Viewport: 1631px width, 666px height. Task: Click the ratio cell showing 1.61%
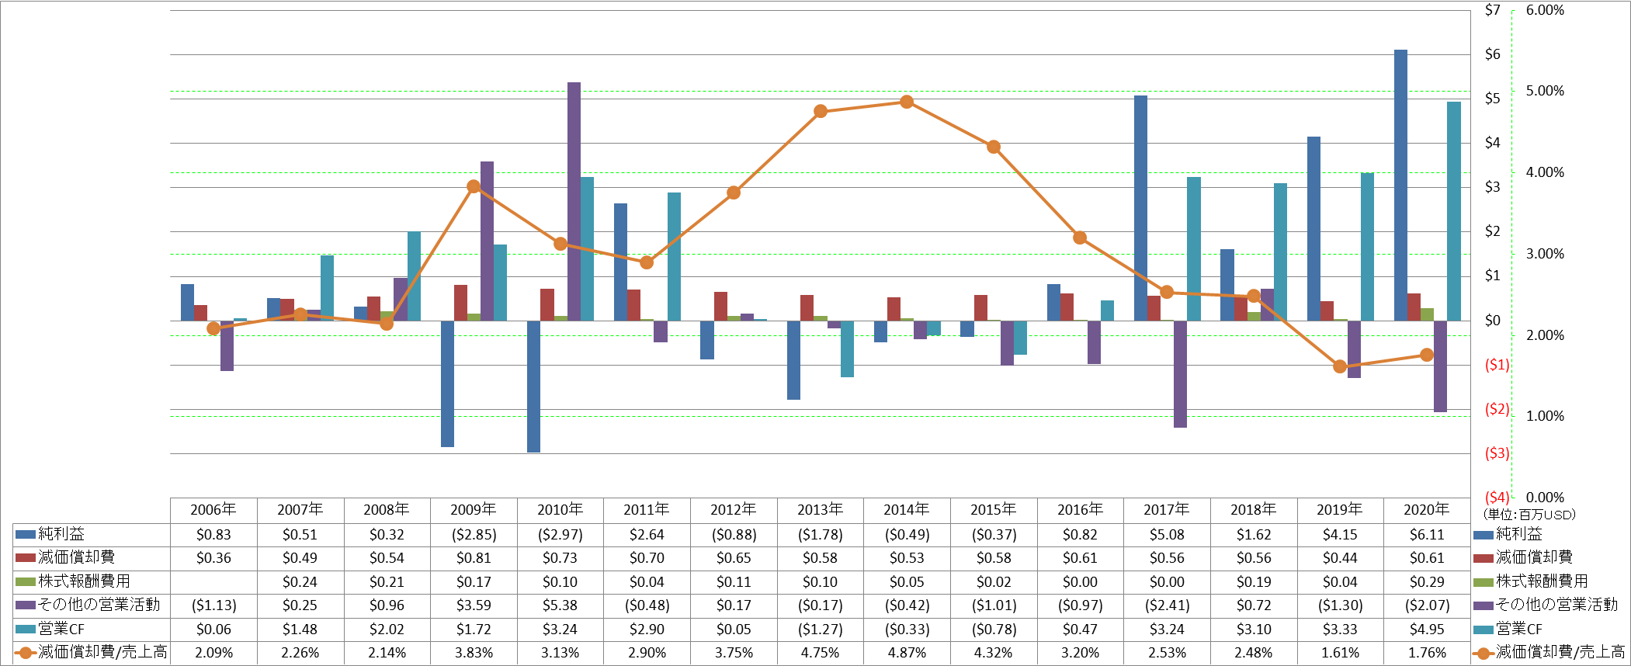tap(1340, 653)
